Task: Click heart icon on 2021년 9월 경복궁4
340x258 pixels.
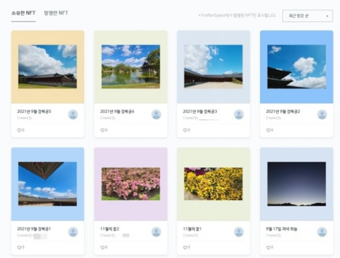Action: point(103,130)
